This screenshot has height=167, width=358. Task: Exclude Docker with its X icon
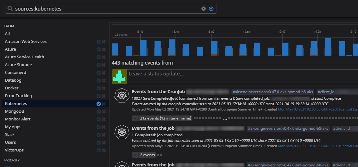[x=104, y=88]
